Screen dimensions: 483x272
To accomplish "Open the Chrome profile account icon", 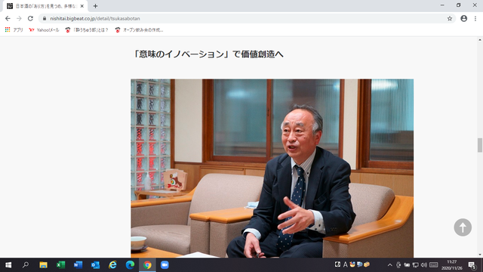I will [x=463, y=18].
